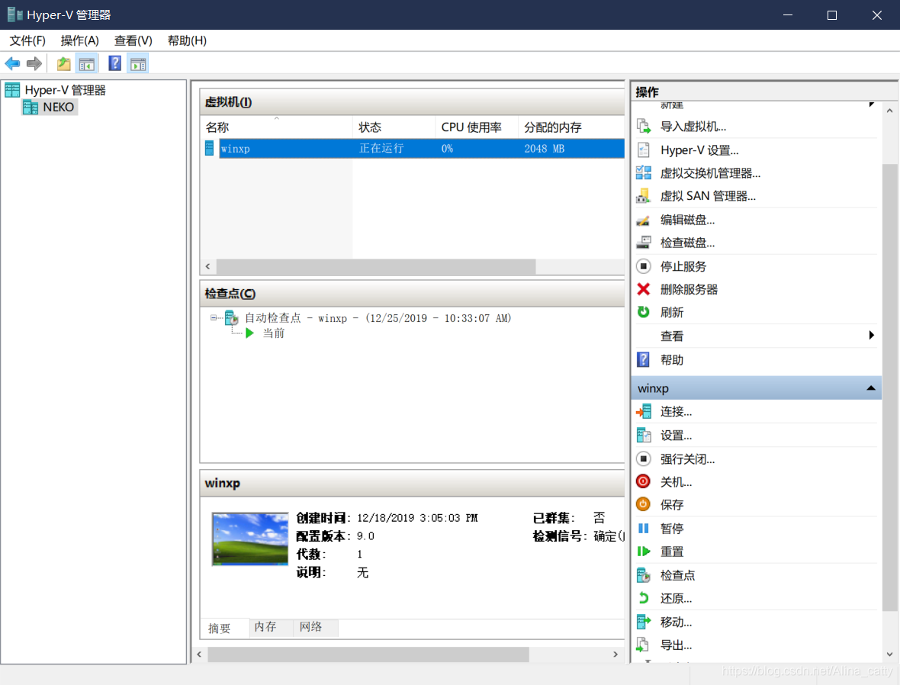The height and width of the screenshot is (685, 900).
Task: Expand the 查看 submenu arrow in actions
Action: point(871,336)
